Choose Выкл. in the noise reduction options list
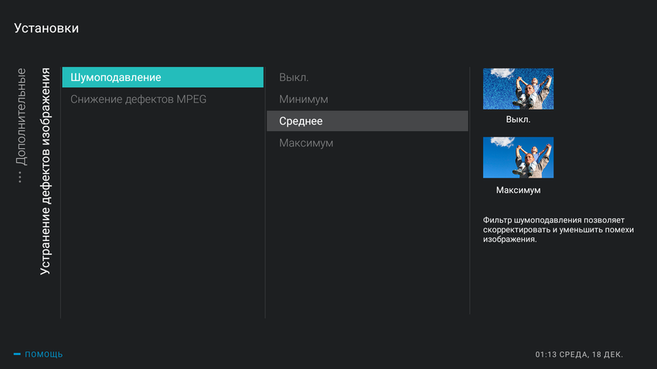Screen dimensions: 657x369 294,77
